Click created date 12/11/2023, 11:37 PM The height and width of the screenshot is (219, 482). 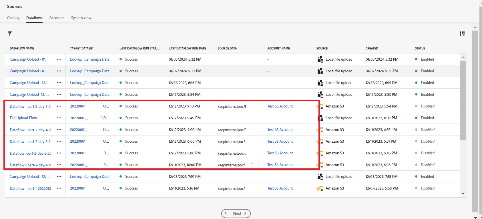point(381,118)
